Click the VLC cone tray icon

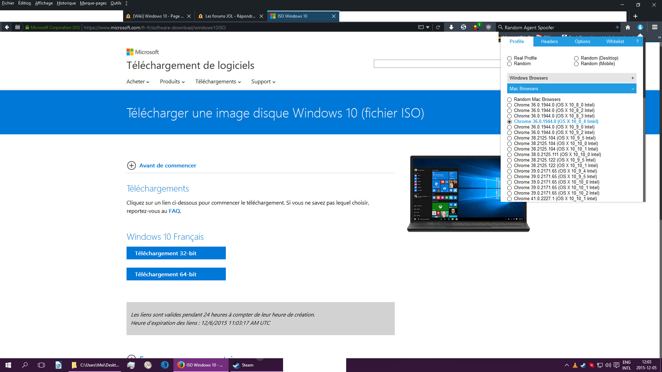575,365
